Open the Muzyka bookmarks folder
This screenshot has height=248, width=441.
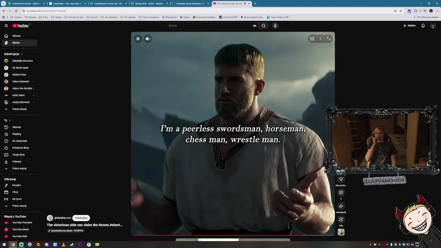30,17
